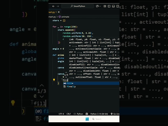Choose the 'finally' keyword suggestion
This screenshot has width=168, height=126.
[x=91, y=86]
